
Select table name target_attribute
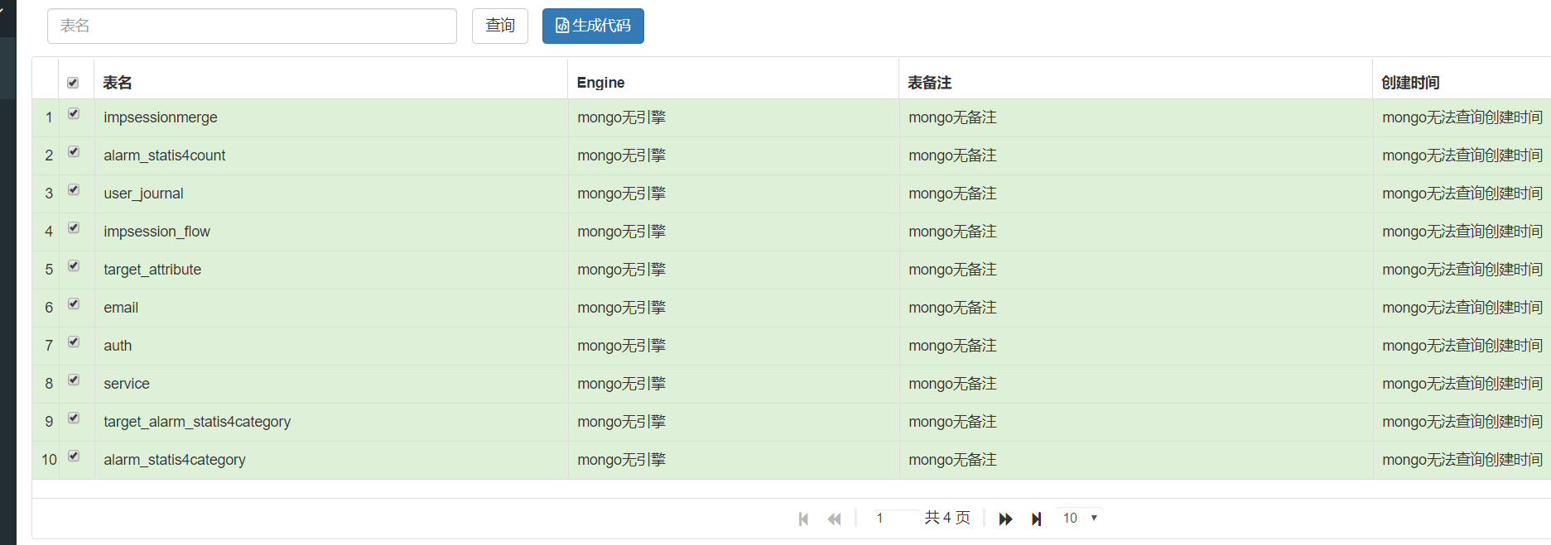tap(152, 270)
